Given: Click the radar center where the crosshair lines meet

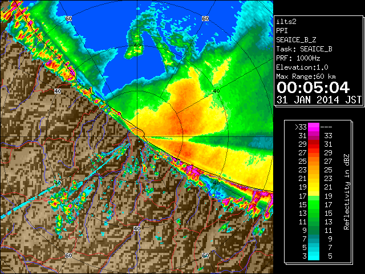Looking at the screenshot, I should pos(137,137).
